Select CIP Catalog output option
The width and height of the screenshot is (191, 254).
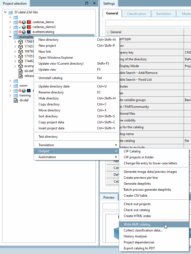[154, 151]
